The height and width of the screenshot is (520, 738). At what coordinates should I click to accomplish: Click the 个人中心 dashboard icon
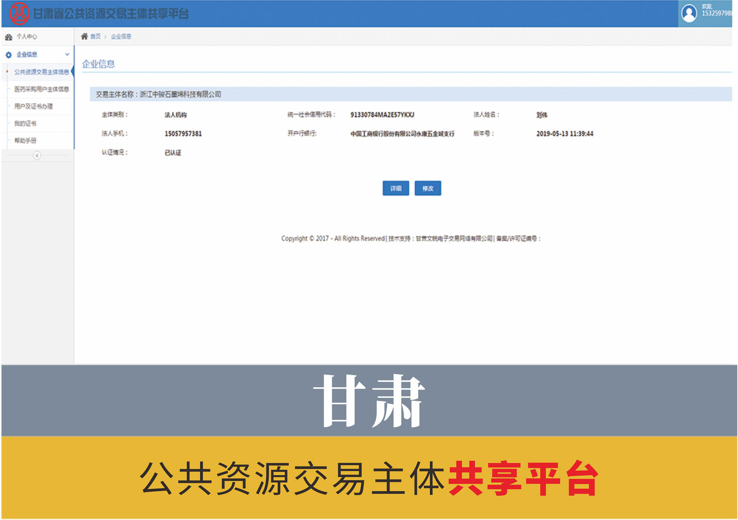click(x=8, y=37)
